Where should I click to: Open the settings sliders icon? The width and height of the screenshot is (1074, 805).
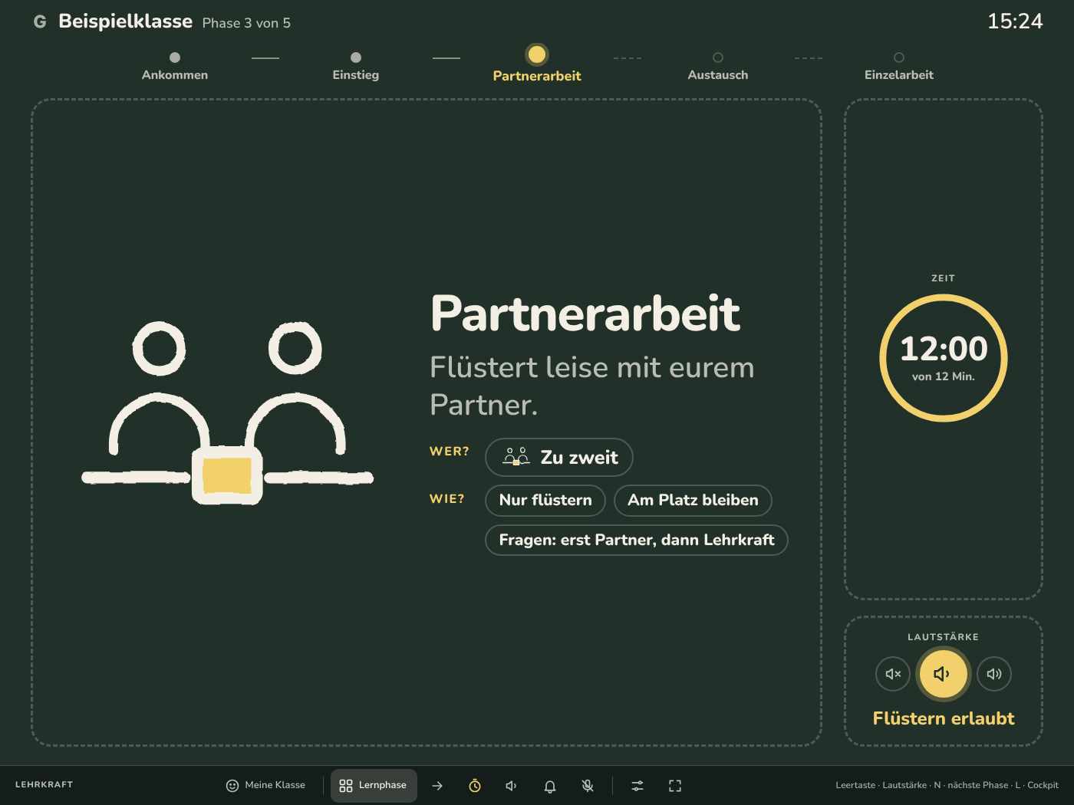[x=637, y=786]
